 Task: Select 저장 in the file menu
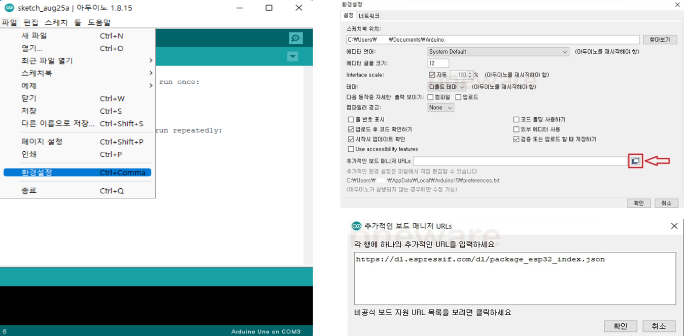pos(77,111)
